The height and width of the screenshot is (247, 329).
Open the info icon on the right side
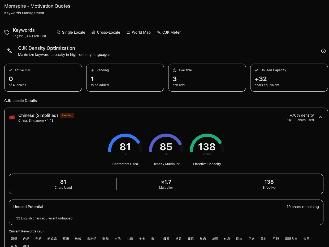323,51
